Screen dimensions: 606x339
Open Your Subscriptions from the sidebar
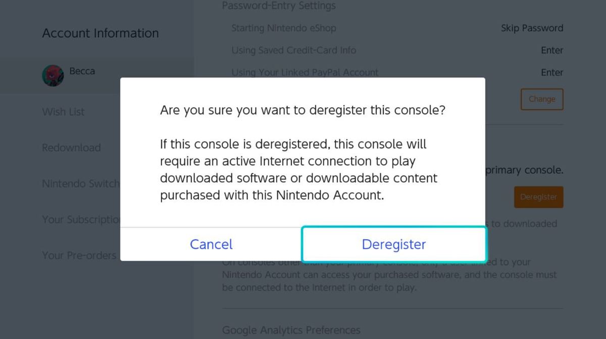point(81,219)
